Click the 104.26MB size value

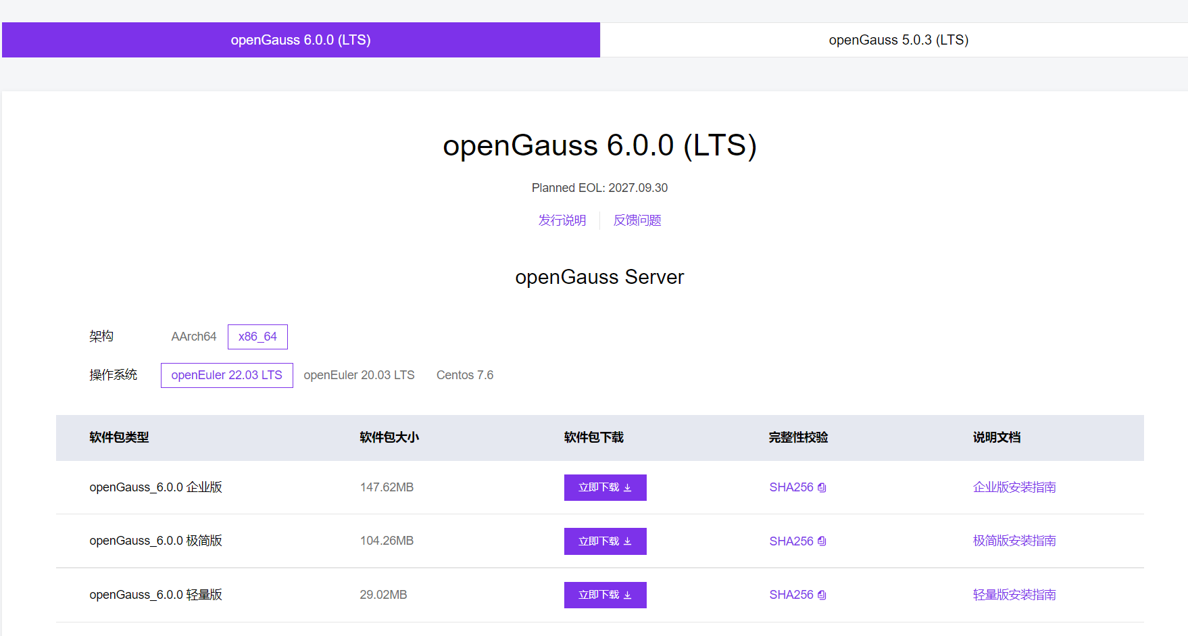(x=387, y=541)
